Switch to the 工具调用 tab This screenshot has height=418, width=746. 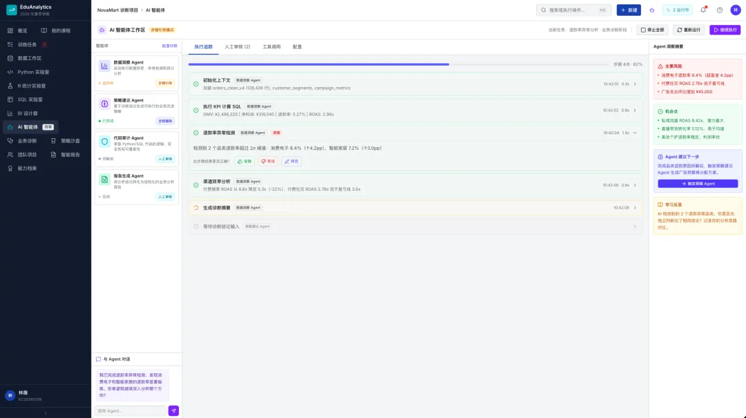click(x=271, y=47)
